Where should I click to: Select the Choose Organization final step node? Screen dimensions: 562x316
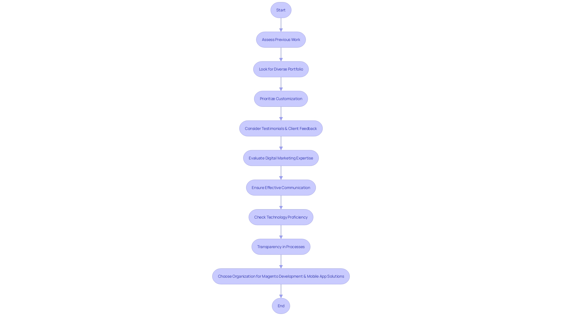click(281, 276)
